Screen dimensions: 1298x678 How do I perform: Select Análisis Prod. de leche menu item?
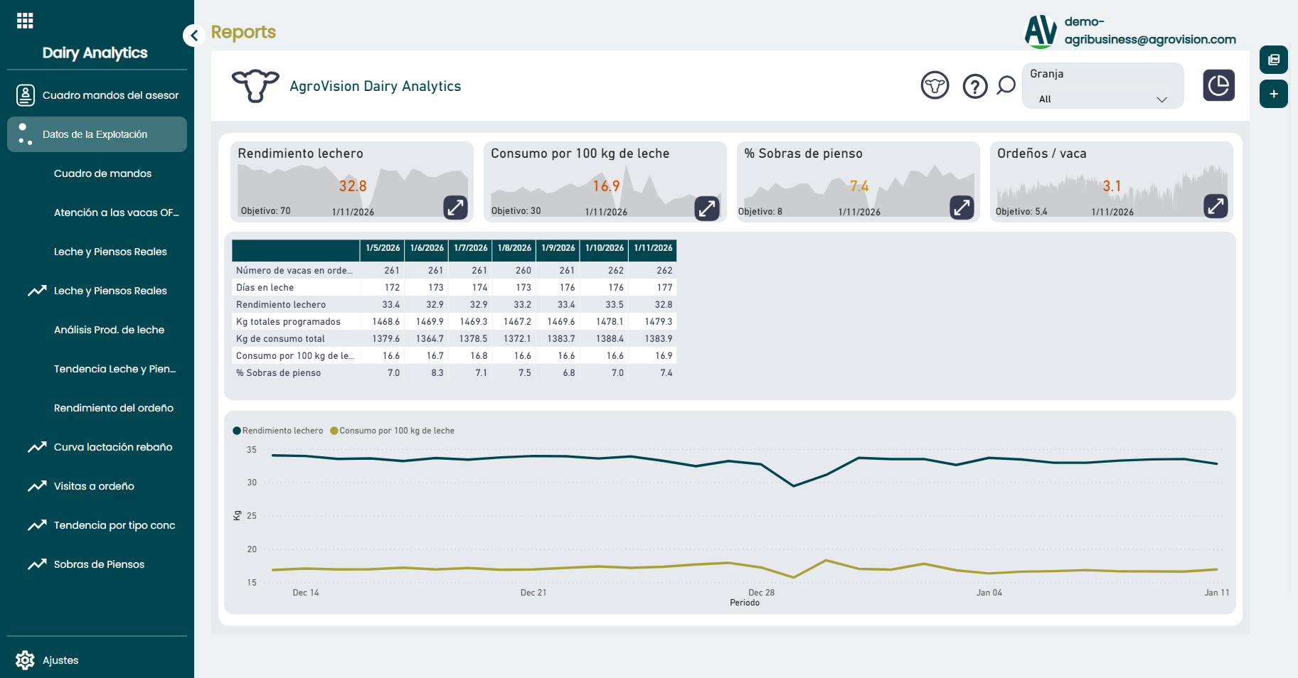click(x=109, y=330)
